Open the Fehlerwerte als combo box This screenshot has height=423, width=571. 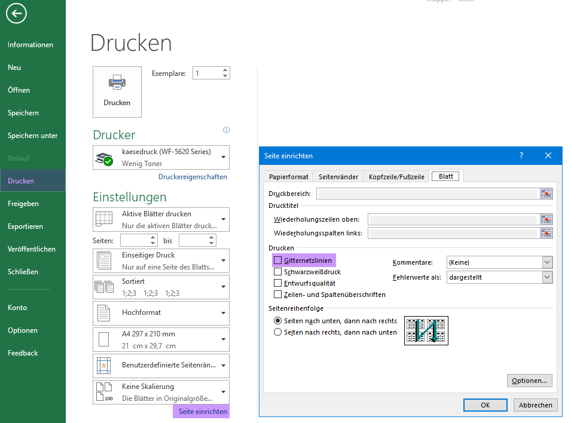[x=499, y=277]
